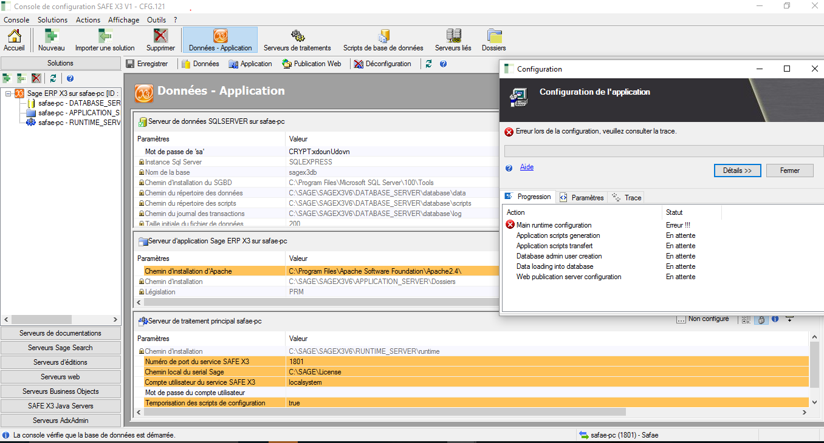Open the ? help menu

[175, 20]
